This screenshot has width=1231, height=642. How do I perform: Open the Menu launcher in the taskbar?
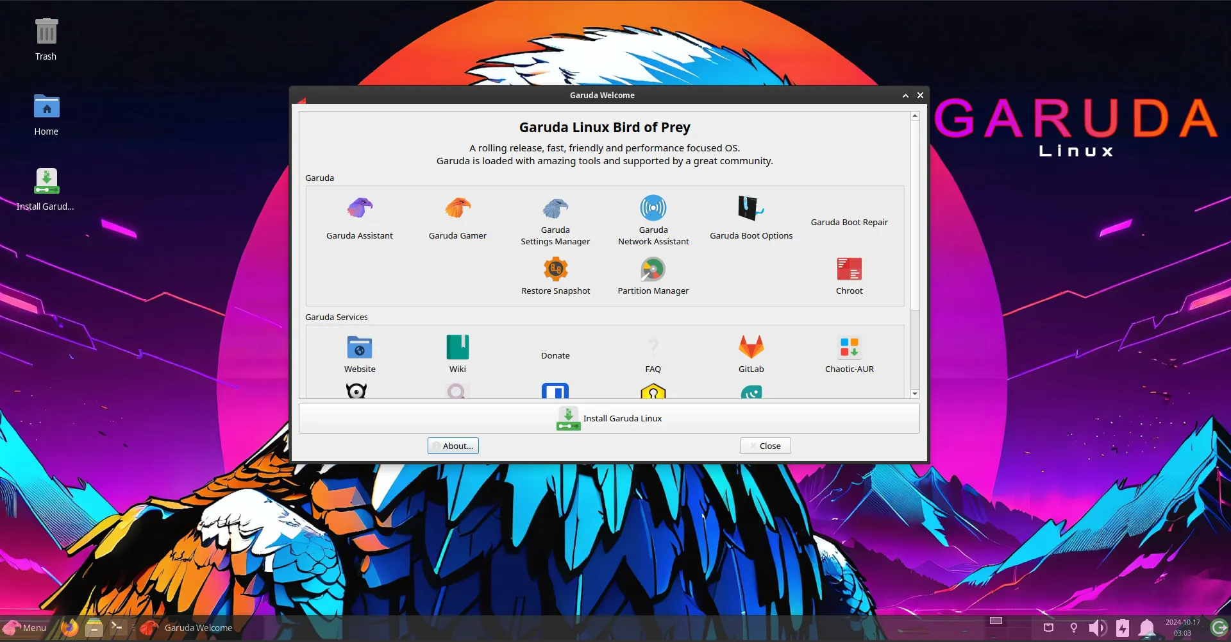[24, 628]
